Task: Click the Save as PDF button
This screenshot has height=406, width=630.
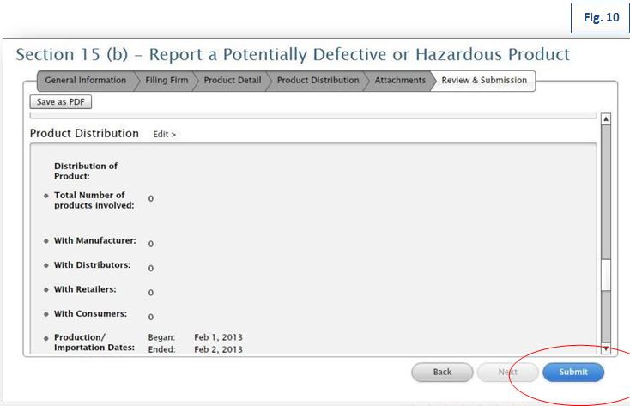Action: (61, 102)
